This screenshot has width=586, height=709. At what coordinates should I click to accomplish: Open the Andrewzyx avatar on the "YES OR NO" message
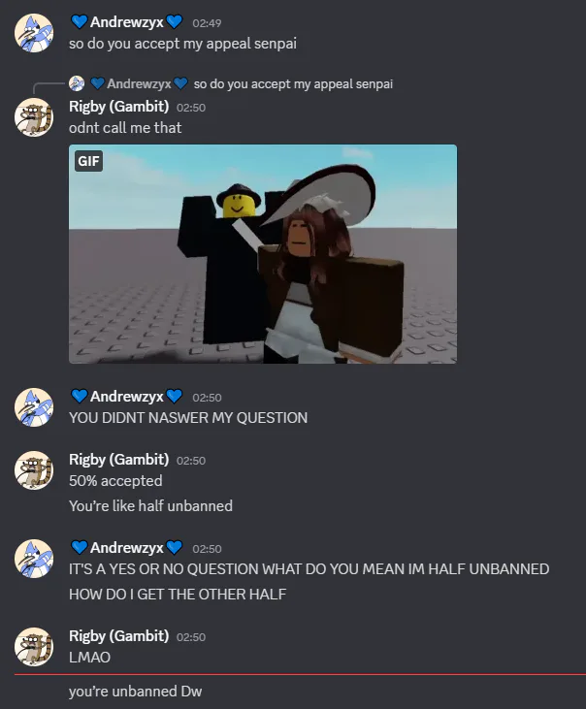click(x=34, y=559)
